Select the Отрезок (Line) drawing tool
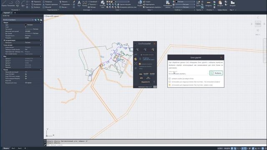Viewport: 267px width, 150px height. tap(4, 3)
